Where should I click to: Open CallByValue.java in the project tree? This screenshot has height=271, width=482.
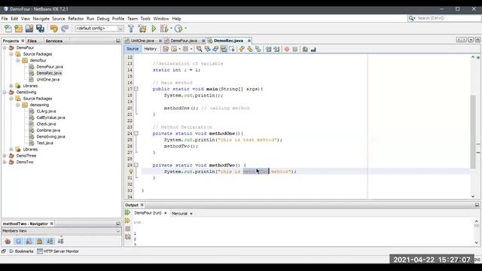[x=50, y=117]
